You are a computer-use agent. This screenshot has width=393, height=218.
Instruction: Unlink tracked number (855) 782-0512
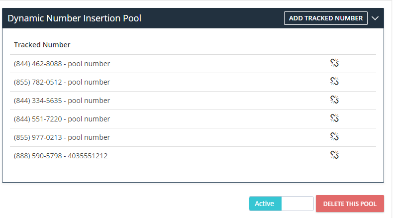pos(334,81)
